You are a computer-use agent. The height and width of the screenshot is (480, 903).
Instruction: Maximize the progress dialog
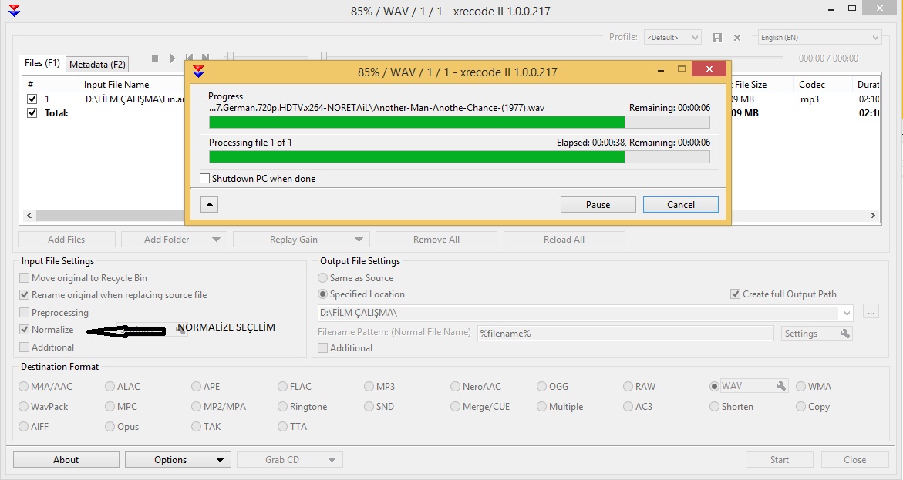(x=681, y=69)
